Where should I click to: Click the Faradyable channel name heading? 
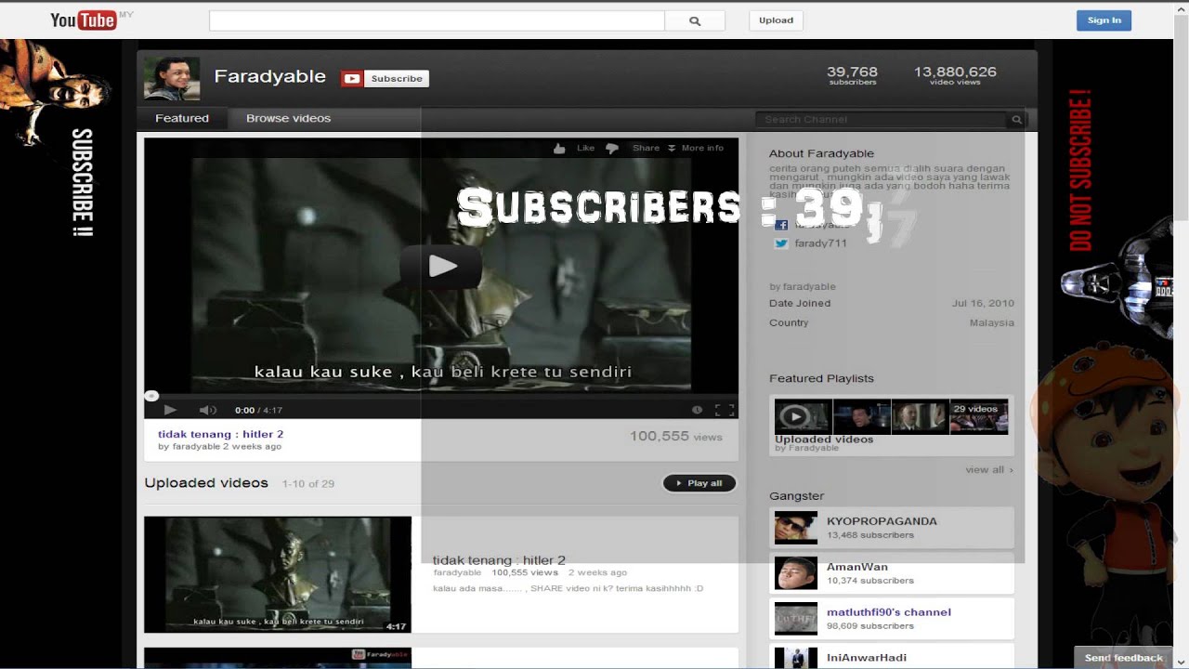[x=270, y=77]
